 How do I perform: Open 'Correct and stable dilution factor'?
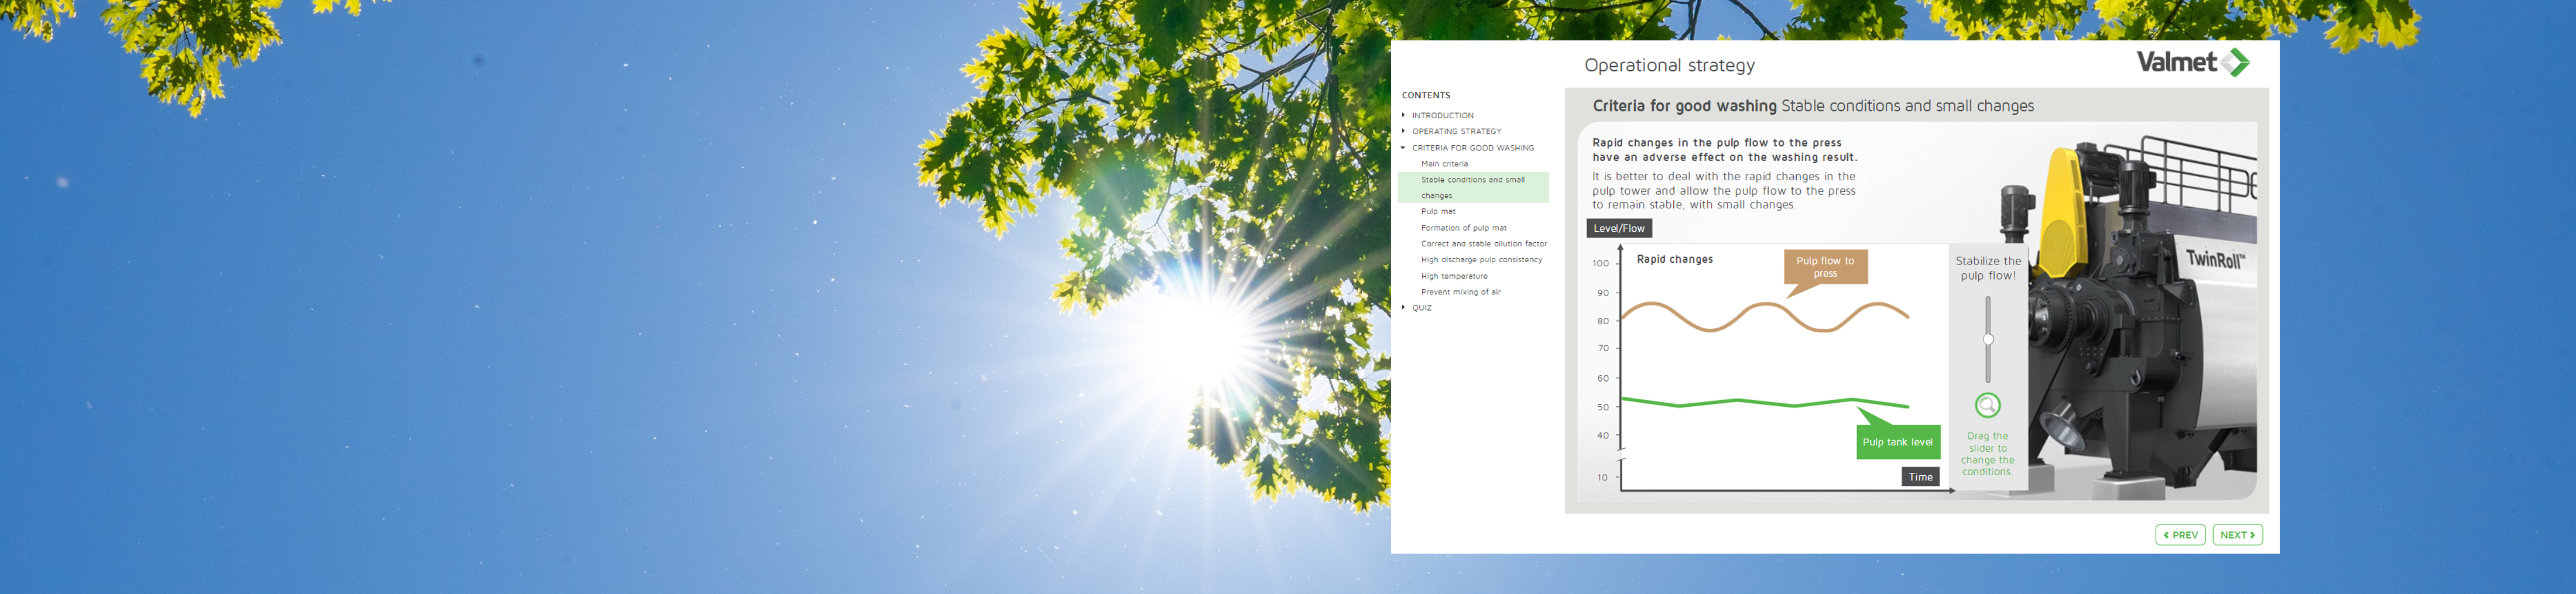click(1483, 244)
